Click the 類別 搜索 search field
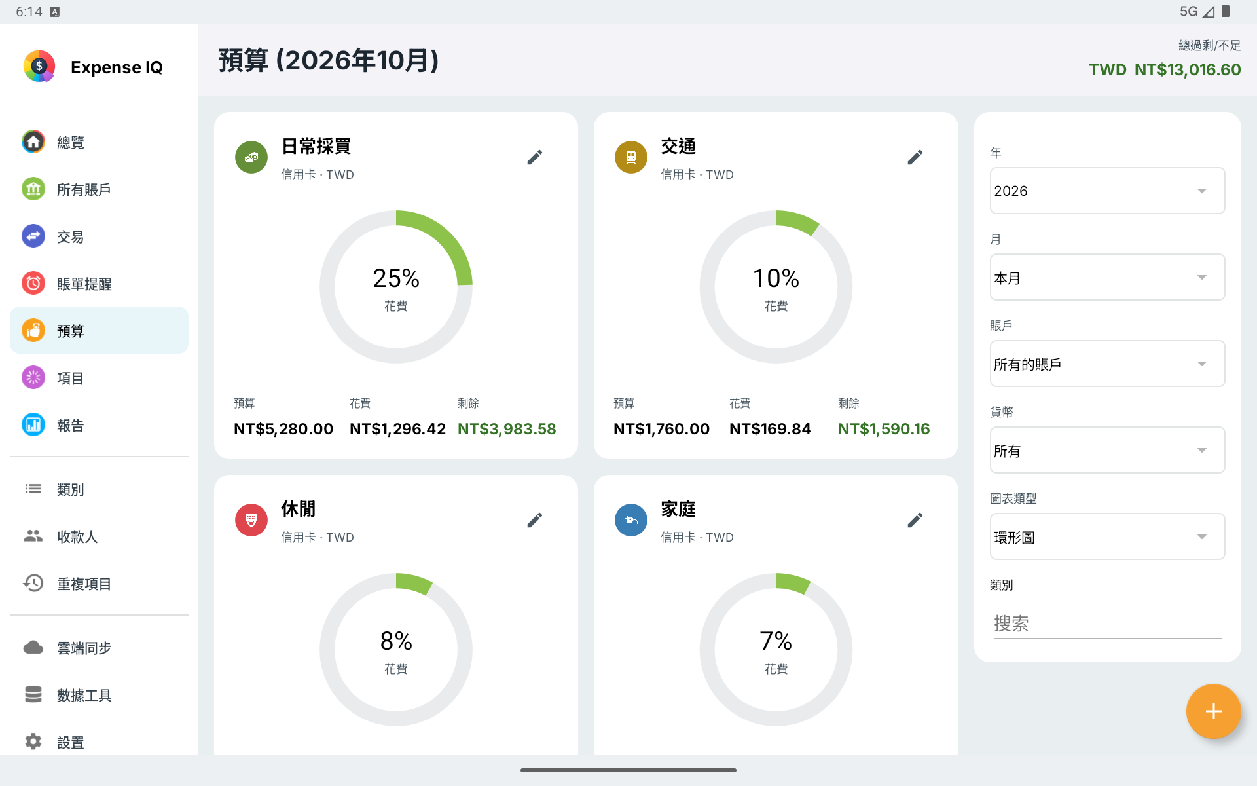This screenshot has width=1257, height=786. [1107, 623]
